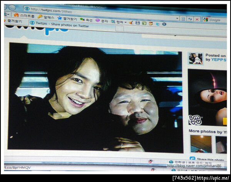
Task: Open the 즐겨찾기 favorites bar button
Action: tap(13, 21)
